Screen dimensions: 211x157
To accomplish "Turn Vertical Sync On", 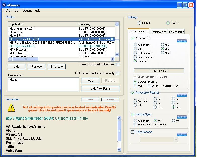I will pyautogui.click(x=174, y=121).
